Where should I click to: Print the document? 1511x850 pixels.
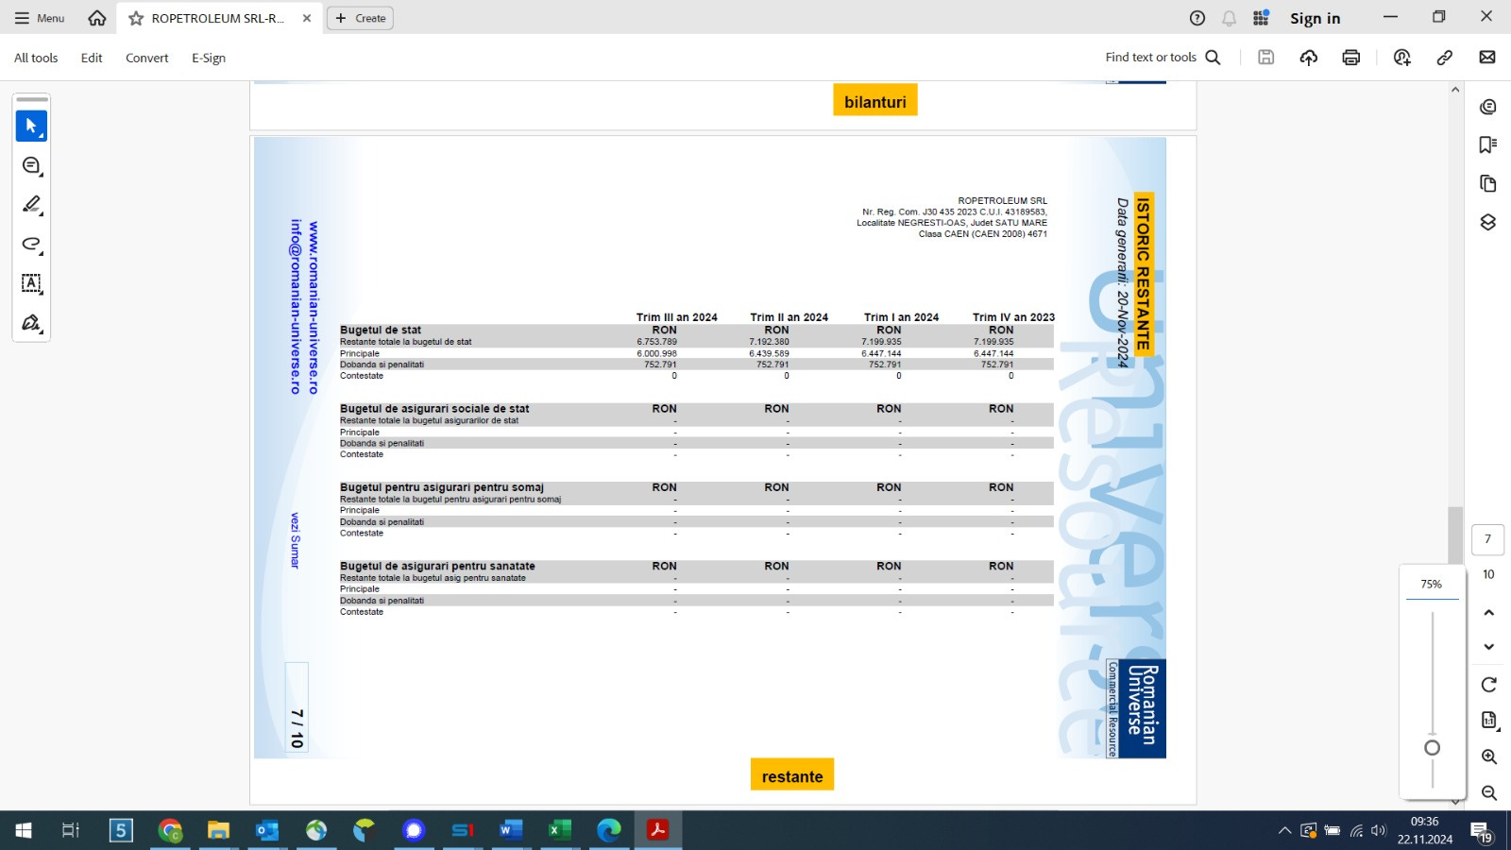1351,58
